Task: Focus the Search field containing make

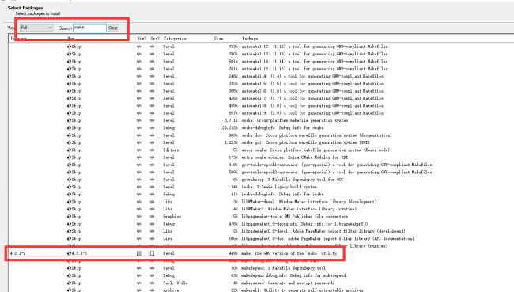Action: pyautogui.click(x=89, y=28)
